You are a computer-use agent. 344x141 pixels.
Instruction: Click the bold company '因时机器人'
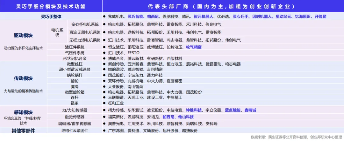click(x=262, y=16)
